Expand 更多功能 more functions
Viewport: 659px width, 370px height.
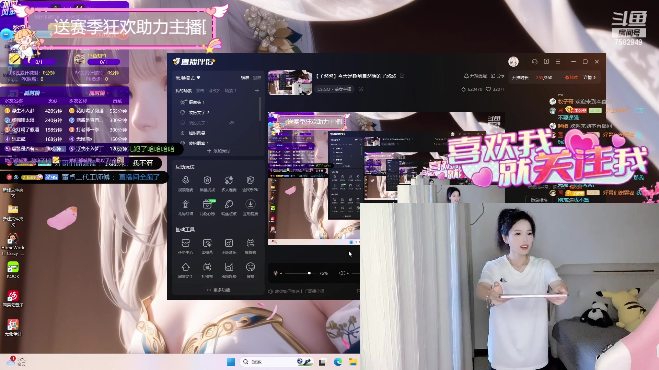[218, 290]
